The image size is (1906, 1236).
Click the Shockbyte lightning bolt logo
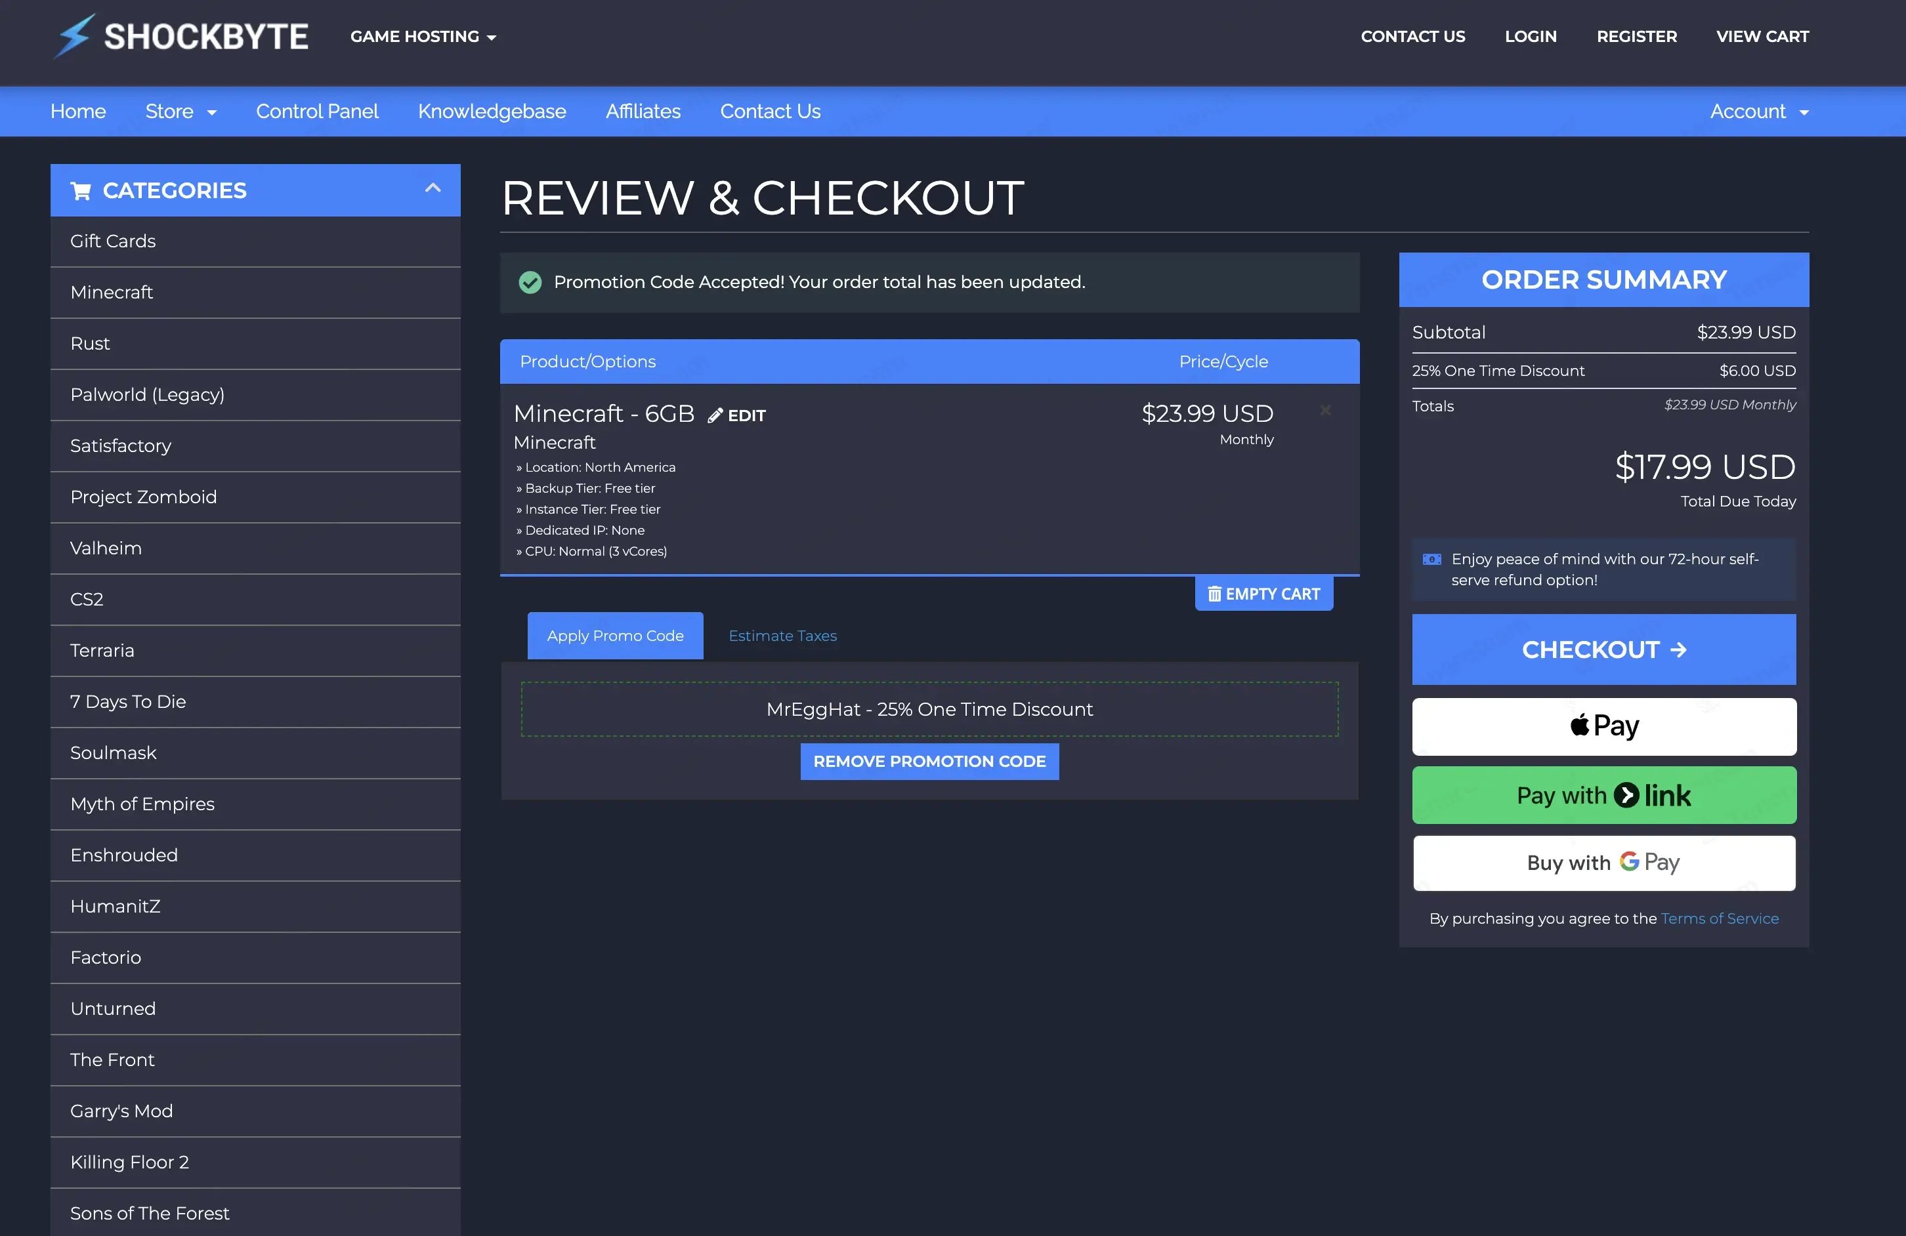click(x=74, y=36)
